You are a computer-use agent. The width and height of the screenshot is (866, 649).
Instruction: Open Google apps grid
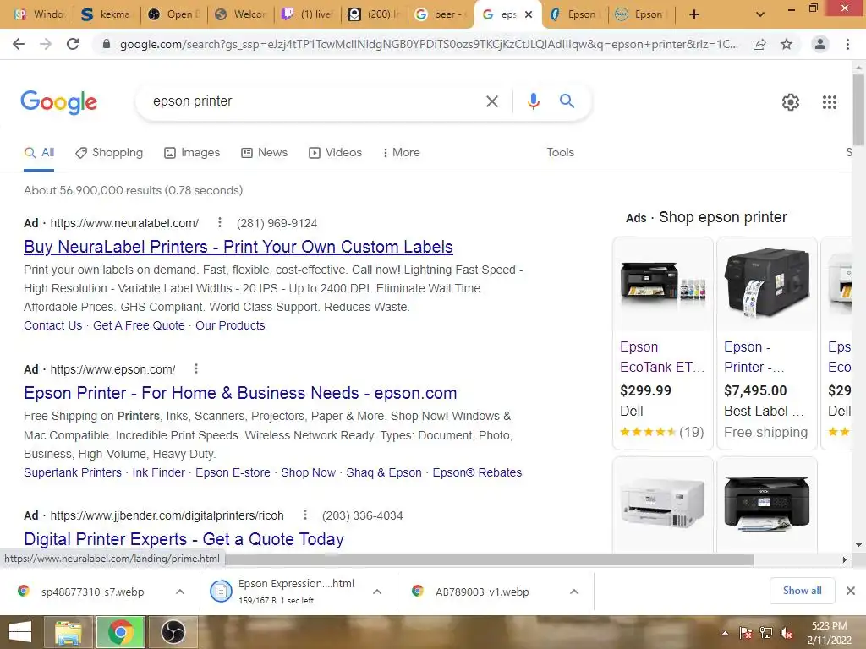pyautogui.click(x=830, y=102)
